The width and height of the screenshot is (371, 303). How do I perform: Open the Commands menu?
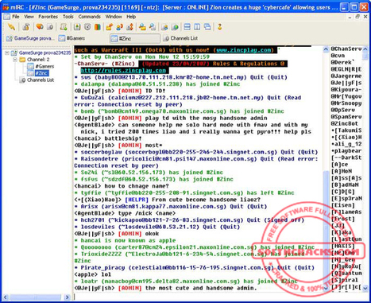tap(89, 17)
